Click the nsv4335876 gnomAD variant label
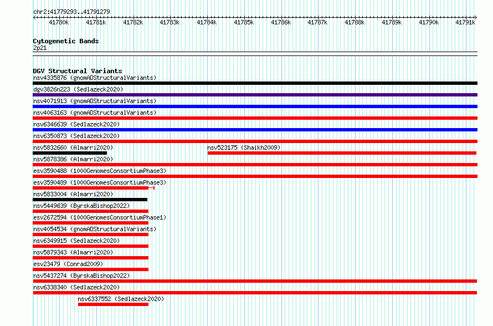The width and height of the screenshot is (493, 326). (95, 78)
